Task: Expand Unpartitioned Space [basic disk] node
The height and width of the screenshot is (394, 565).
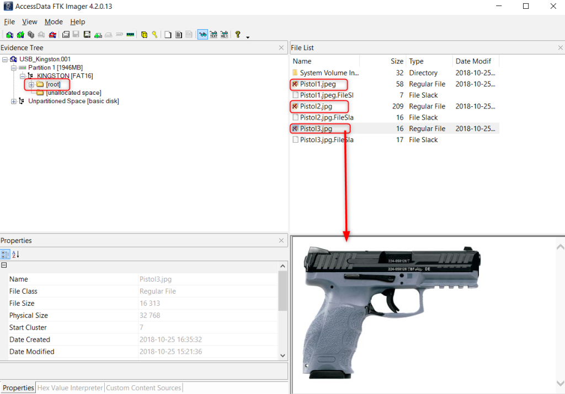Action: point(14,101)
